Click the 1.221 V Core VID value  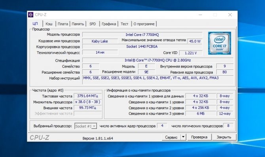[x=191, y=53]
